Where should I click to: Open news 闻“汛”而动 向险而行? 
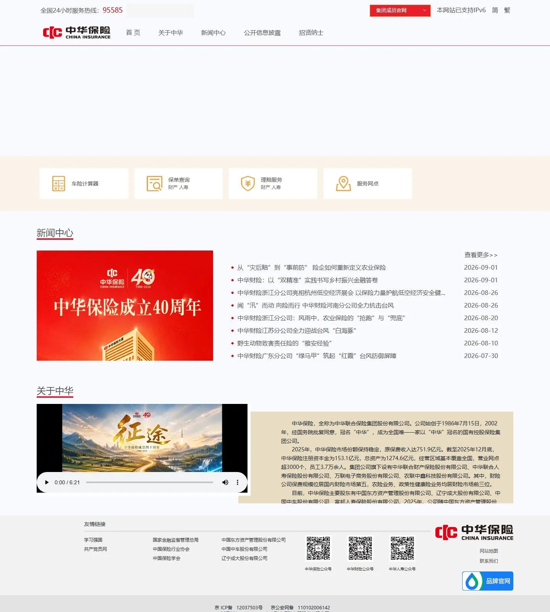point(315,305)
